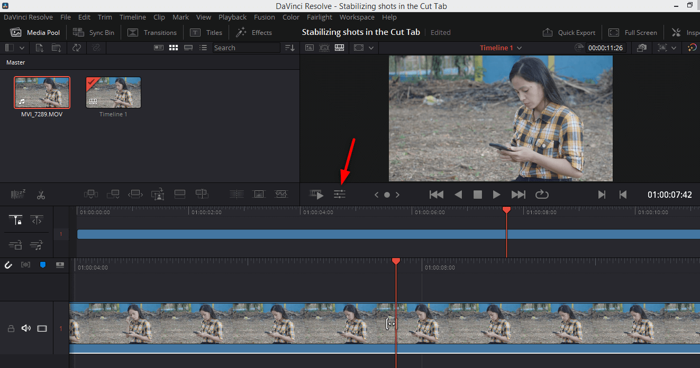Open the File menu
700x368 pixels.
point(66,17)
